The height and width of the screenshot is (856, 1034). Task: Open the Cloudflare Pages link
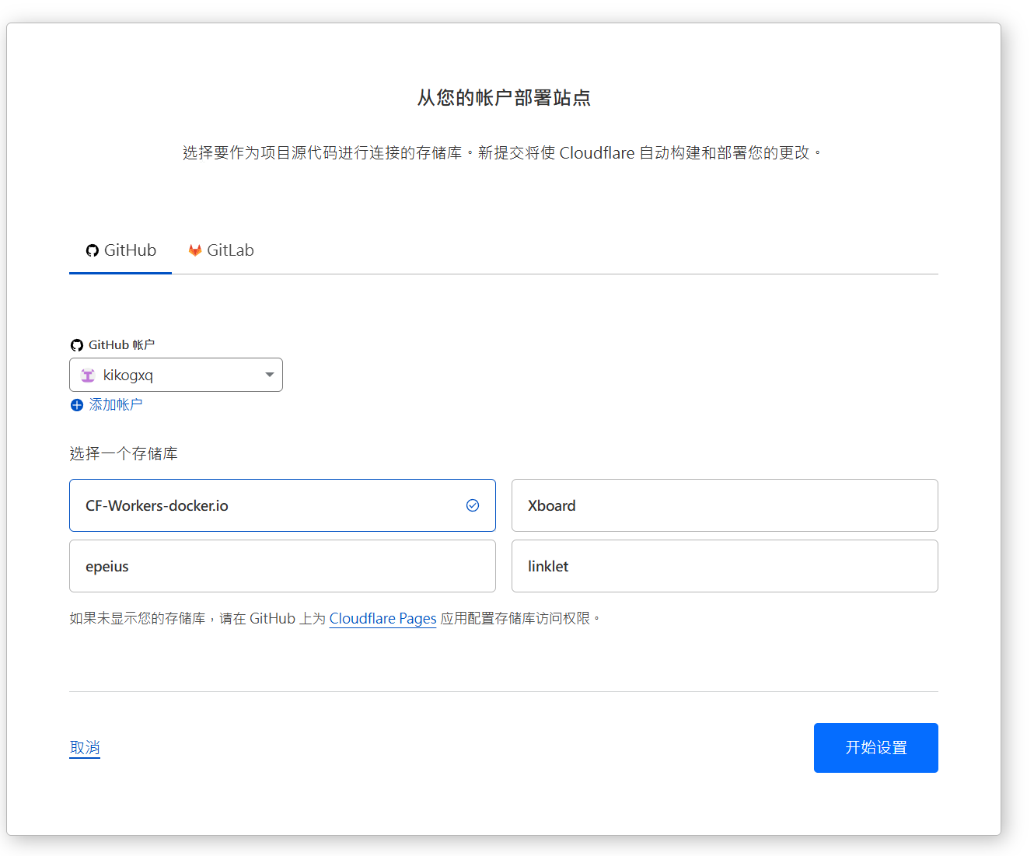click(383, 618)
